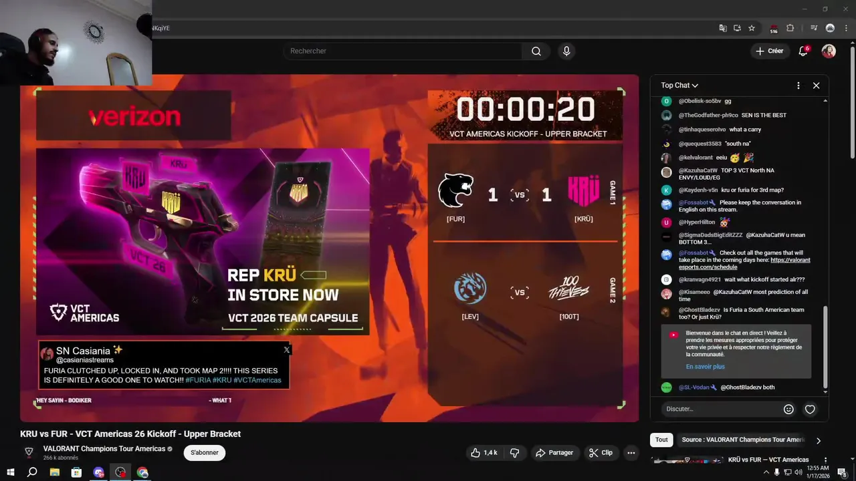
Task: Click the VCT channel avatar icon
Action: point(29,452)
